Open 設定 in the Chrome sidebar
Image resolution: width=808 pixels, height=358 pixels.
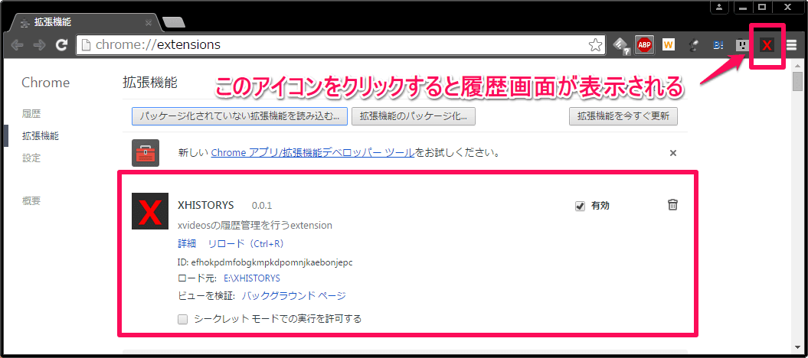(31, 158)
